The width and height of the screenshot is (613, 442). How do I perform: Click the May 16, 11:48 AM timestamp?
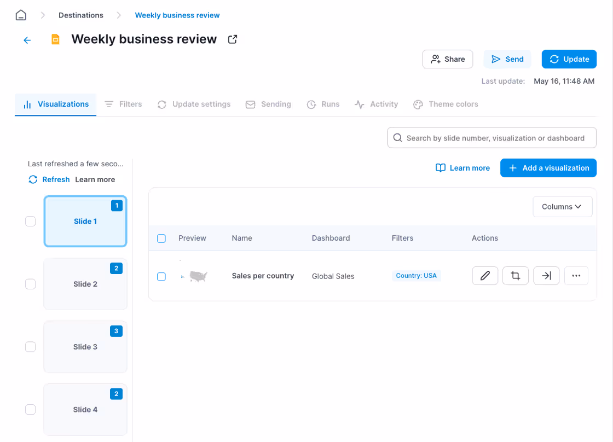click(564, 82)
